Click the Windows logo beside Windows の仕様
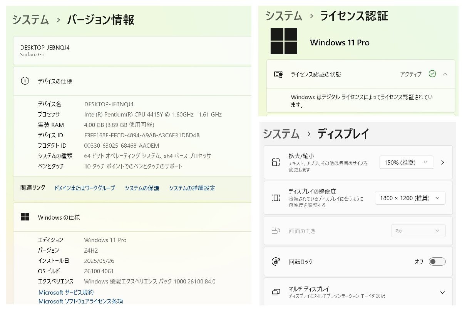This screenshot has height=315, width=462. (25, 217)
